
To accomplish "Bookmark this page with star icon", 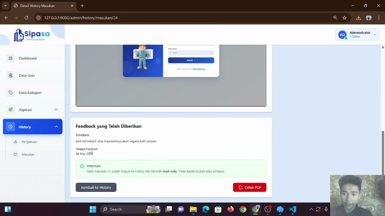I will 344,18.
